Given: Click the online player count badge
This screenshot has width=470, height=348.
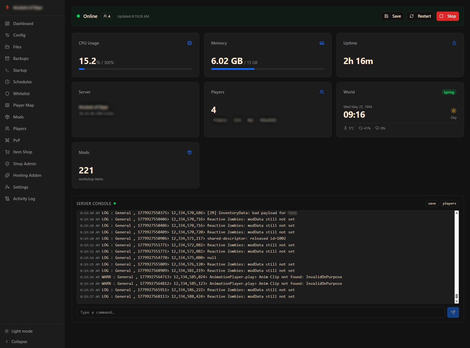Looking at the screenshot, I should (x=107, y=16).
